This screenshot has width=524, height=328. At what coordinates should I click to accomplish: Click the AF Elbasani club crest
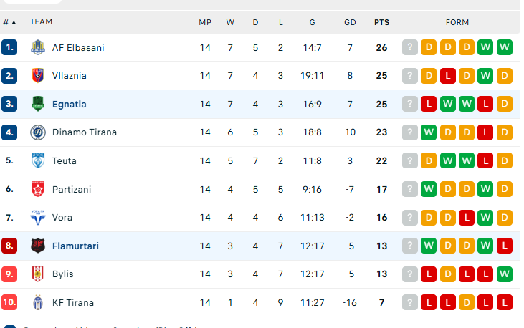pos(38,47)
